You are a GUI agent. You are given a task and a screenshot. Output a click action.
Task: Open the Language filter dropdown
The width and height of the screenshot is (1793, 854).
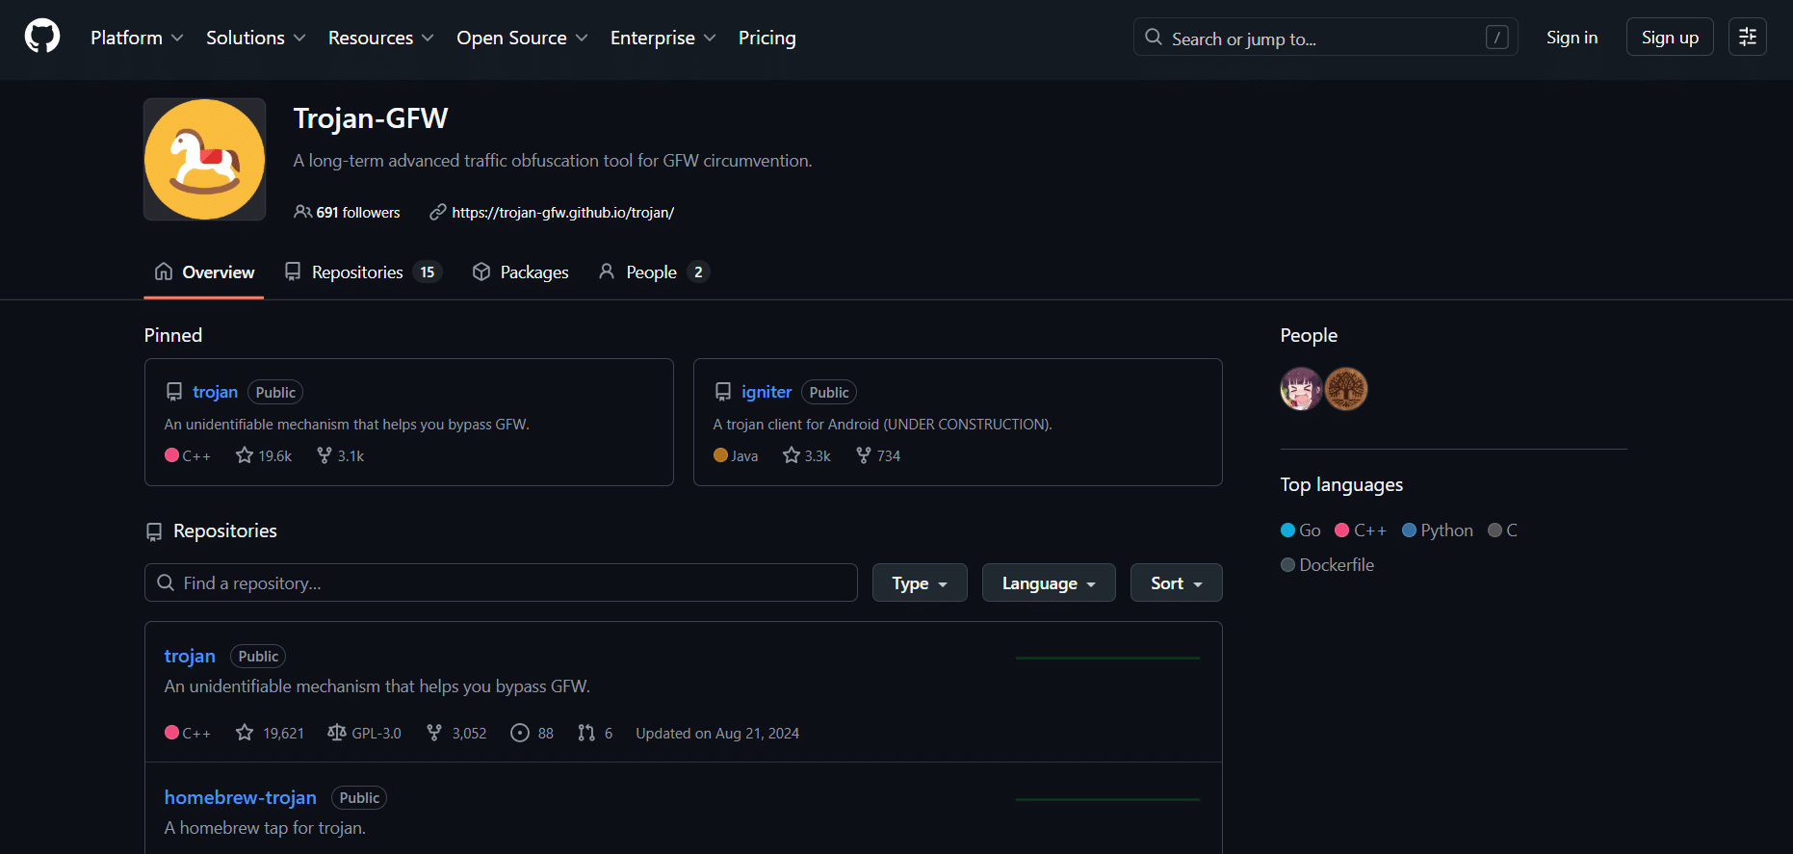coord(1049,582)
